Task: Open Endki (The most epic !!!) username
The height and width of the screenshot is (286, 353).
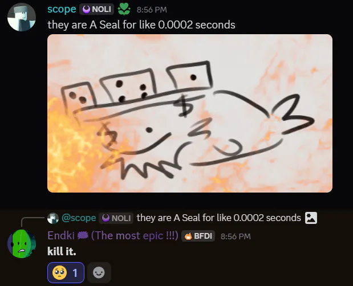Action: pyautogui.click(x=113, y=236)
